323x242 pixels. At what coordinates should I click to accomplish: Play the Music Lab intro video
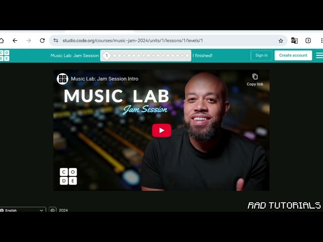point(161,131)
